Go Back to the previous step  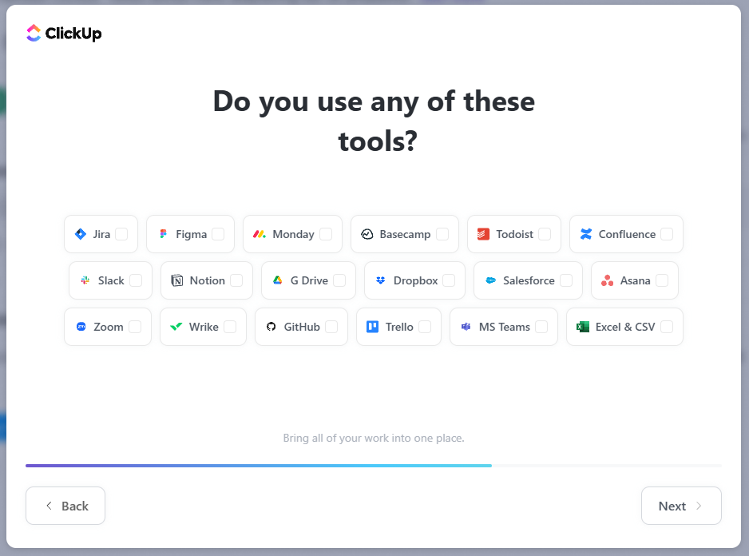coord(65,506)
